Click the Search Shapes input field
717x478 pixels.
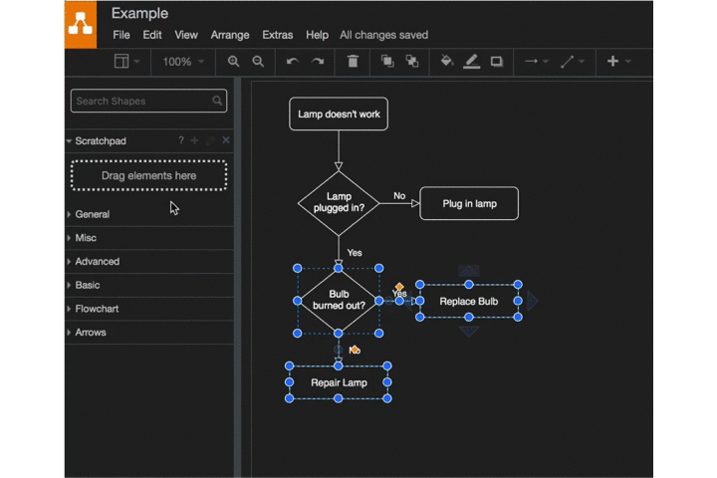[141, 101]
